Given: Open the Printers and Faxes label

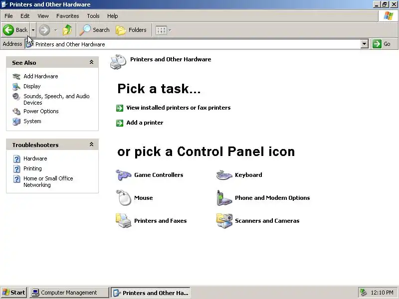Looking at the screenshot, I should (160, 221).
